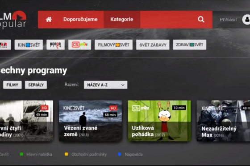Open the Vězení zvané země thumbnail
This screenshot has width=250, height=166.
pos(90,121)
